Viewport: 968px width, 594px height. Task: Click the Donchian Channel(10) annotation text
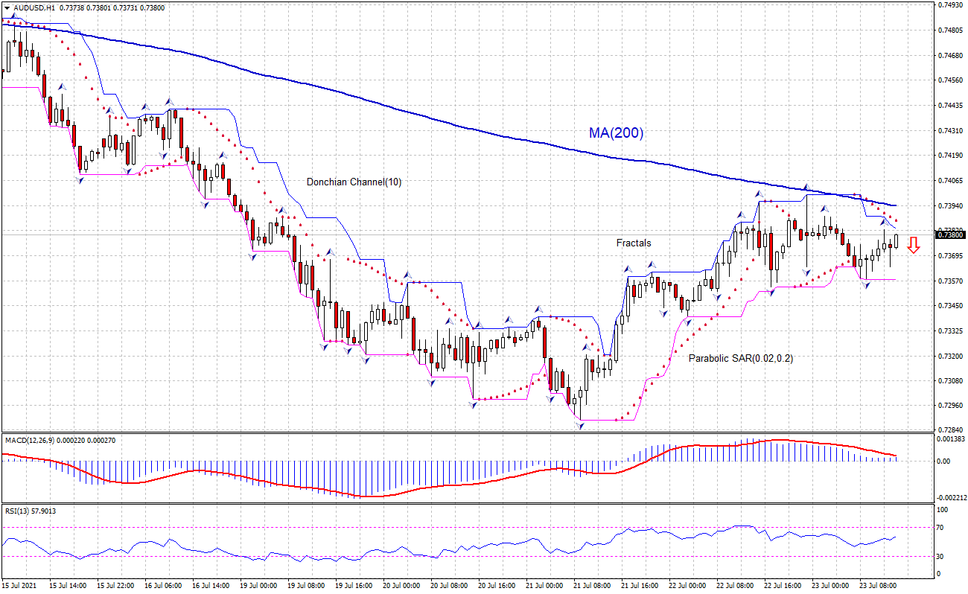(354, 181)
